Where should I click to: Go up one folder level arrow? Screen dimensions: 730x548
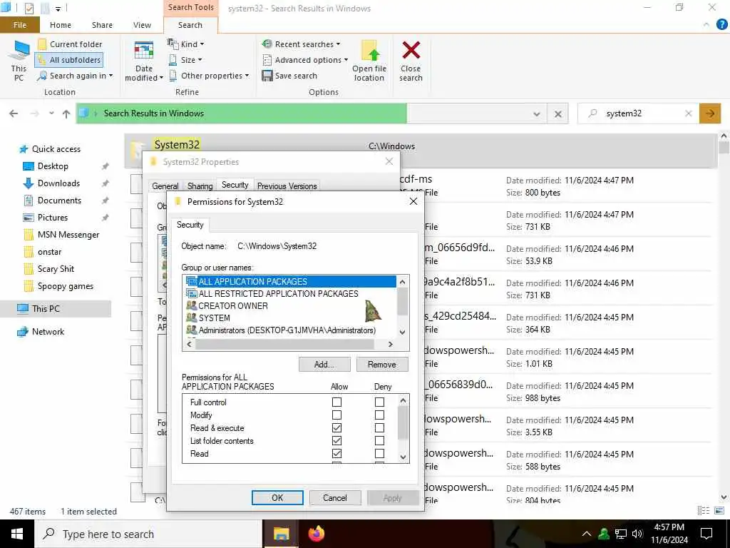click(66, 113)
